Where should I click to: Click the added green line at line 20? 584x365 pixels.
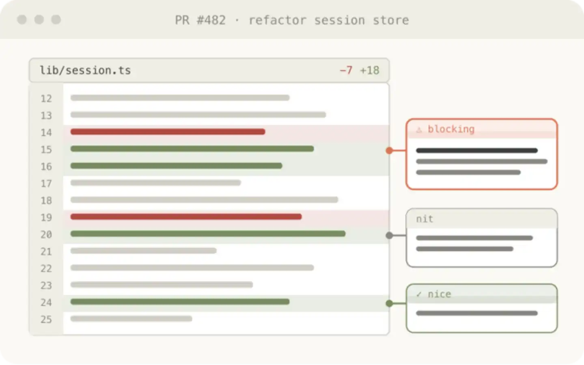[x=208, y=234]
